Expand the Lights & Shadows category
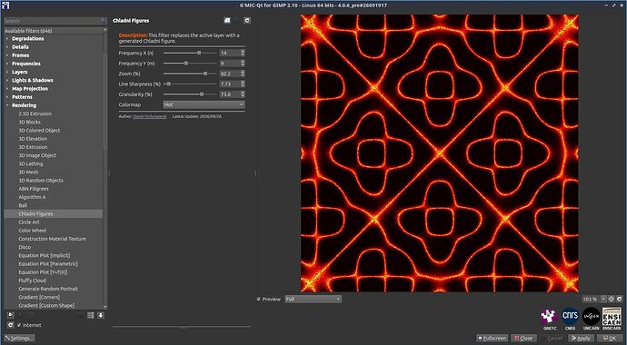 click(7, 80)
